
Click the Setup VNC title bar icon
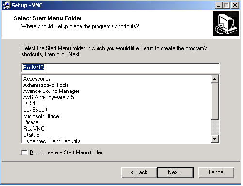click(6, 5)
